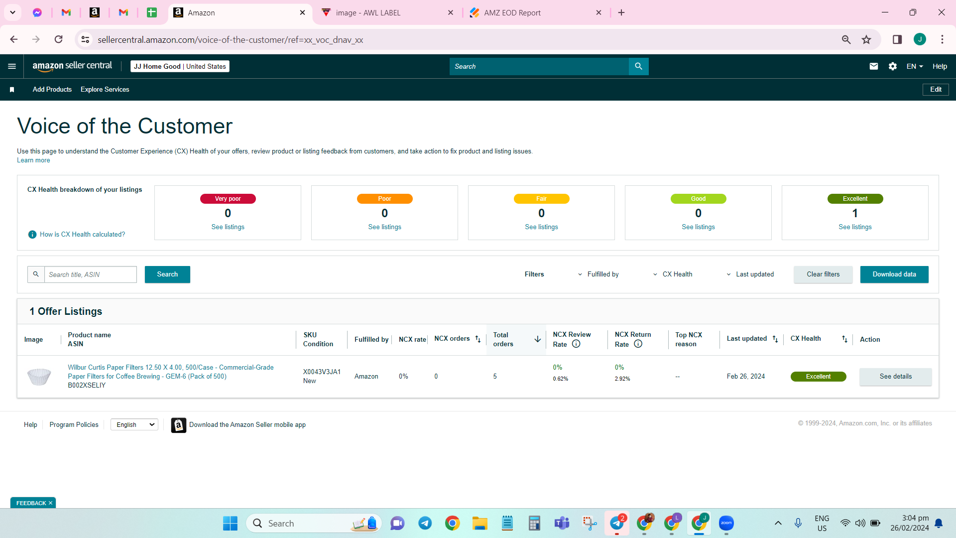Expand the Fulfilled by filter

pyautogui.click(x=598, y=274)
